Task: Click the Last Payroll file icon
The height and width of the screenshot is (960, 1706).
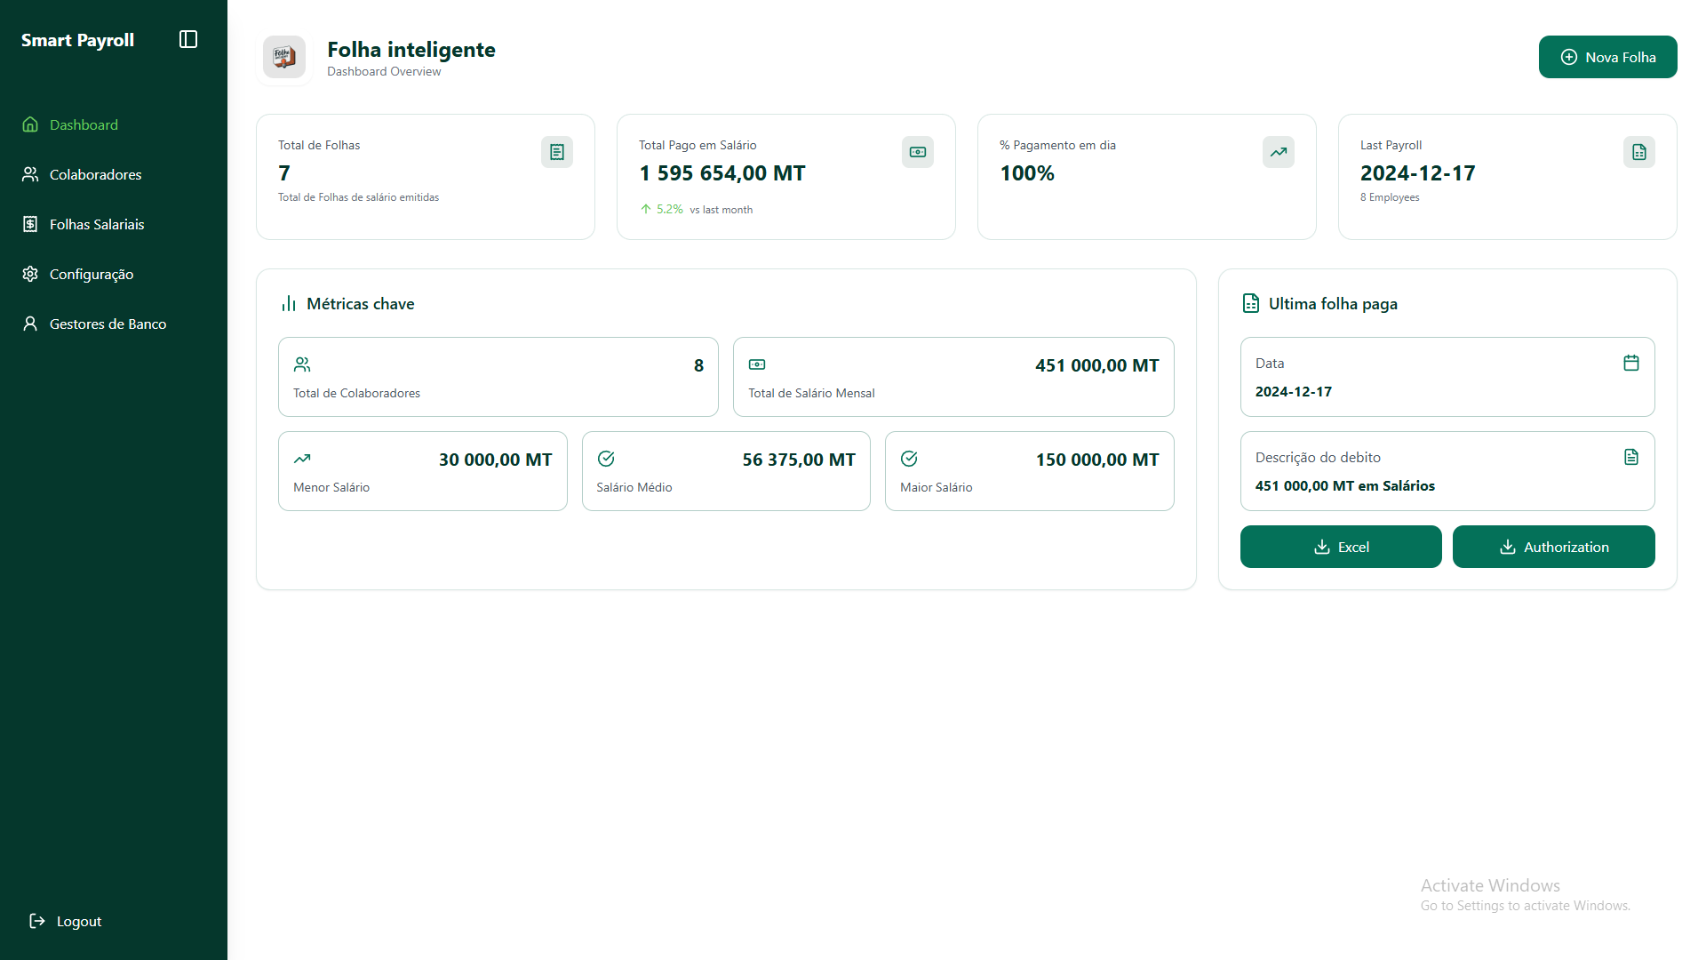Action: click(1639, 152)
